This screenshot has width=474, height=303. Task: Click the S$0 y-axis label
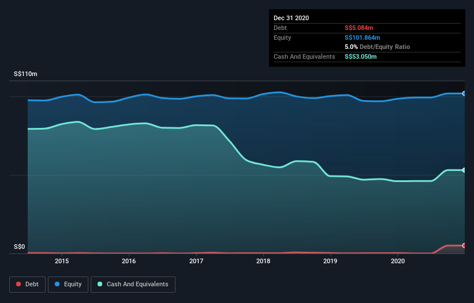(x=20, y=247)
